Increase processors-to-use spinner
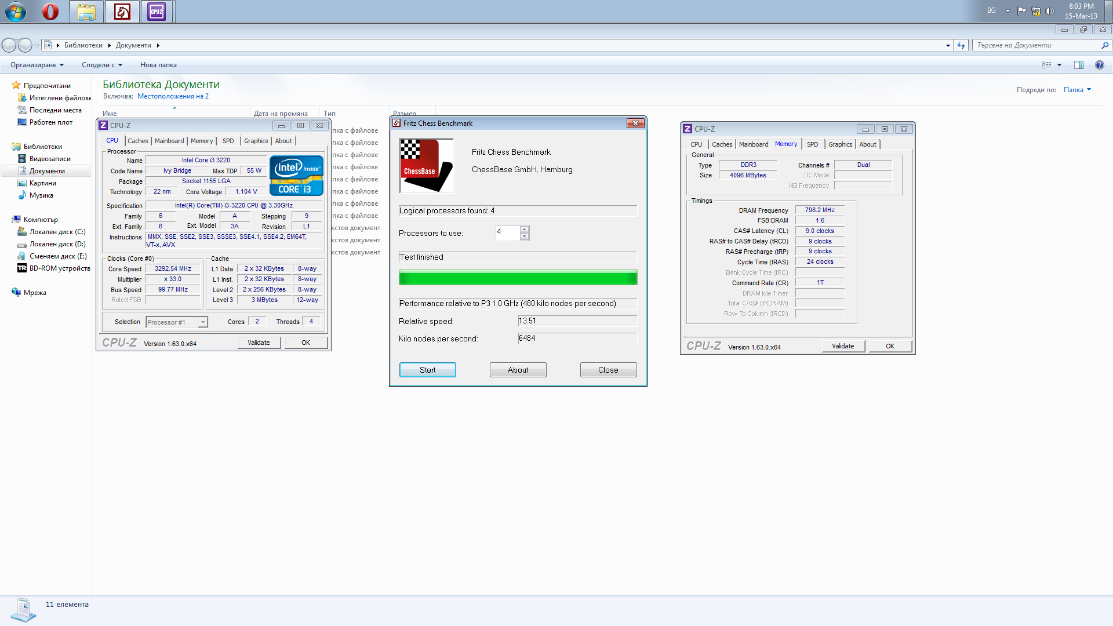The image size is (1113, 626). (x=524, y=229)
